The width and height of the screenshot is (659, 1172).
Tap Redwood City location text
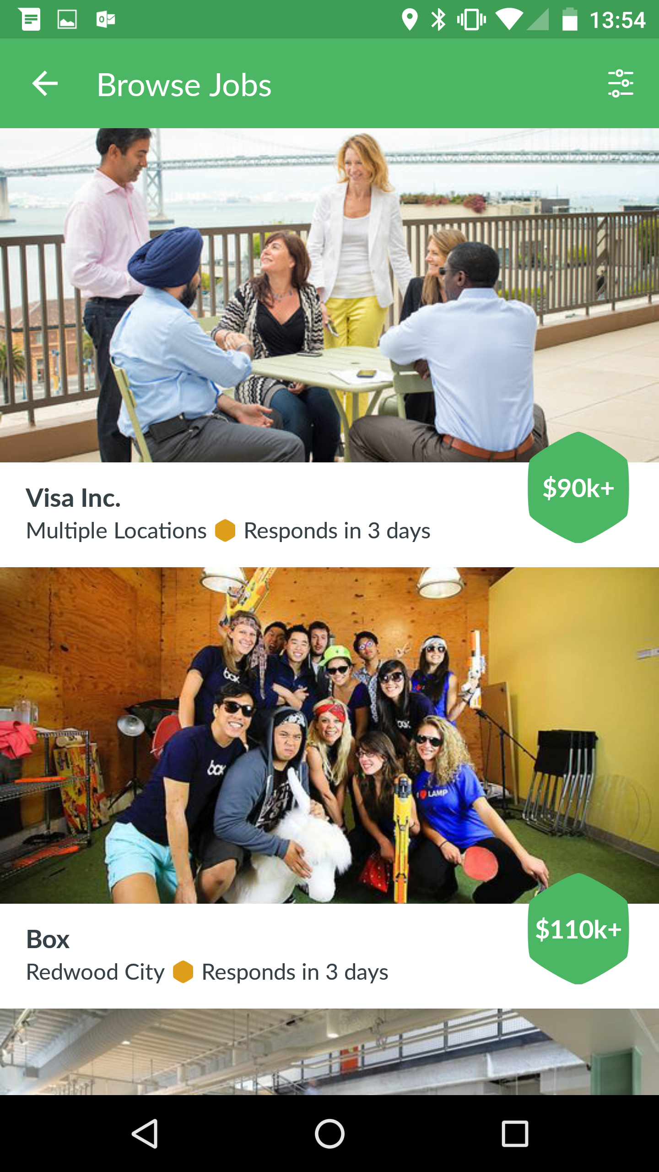(95, 972)
